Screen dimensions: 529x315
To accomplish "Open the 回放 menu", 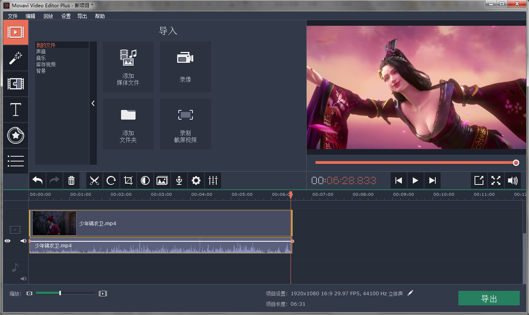I will (x=48, y=16).
